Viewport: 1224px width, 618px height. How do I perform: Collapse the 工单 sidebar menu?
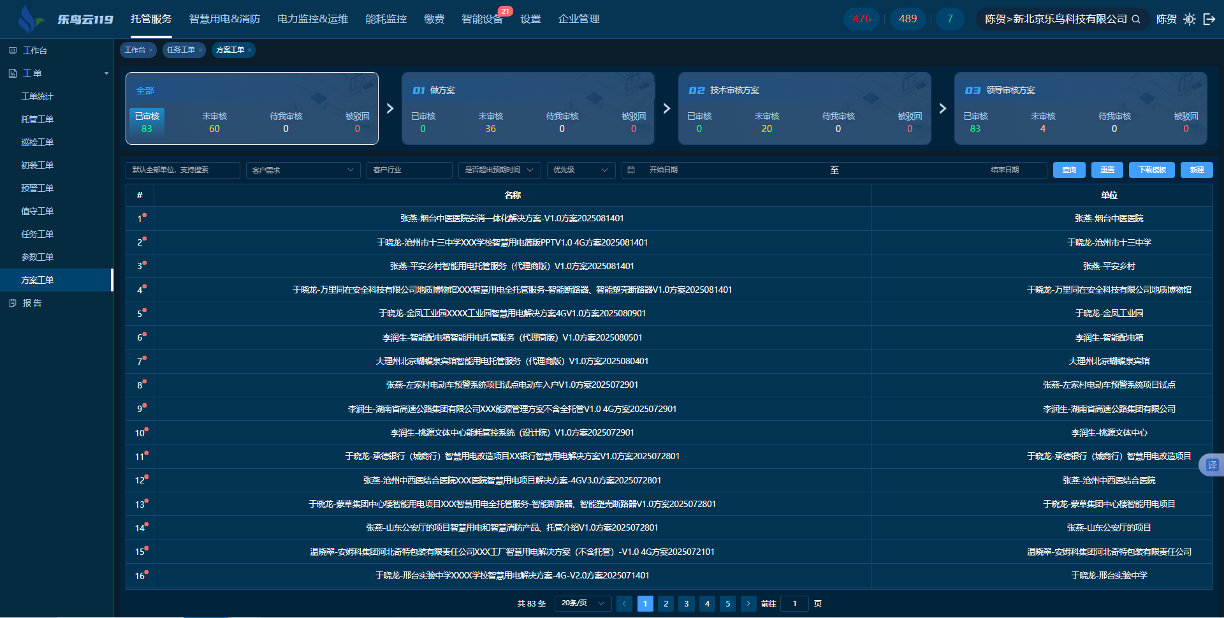pos(106,73)
